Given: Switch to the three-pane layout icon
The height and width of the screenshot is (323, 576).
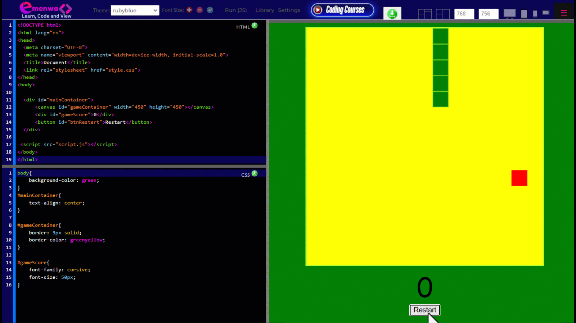Looking at the screenshot, I should pyautogui.click(x=425, y=14).
